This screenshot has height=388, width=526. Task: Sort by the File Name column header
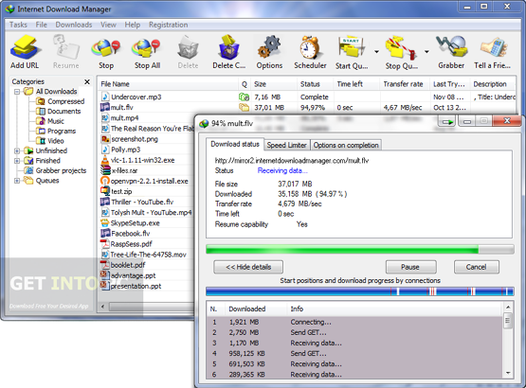pos(168,84)
